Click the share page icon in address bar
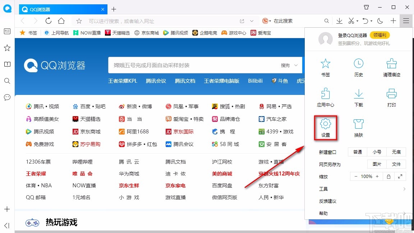 point(242,21)
